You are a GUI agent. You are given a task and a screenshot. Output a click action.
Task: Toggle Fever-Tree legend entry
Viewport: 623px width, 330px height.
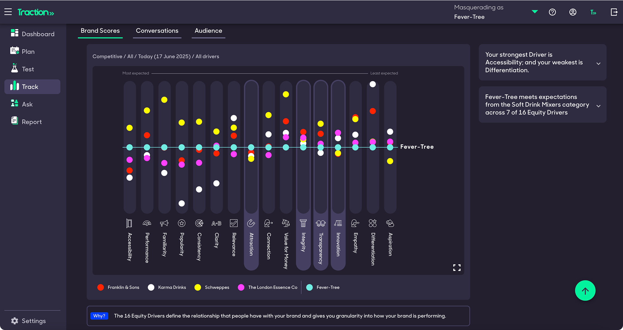click(x=323, y=287)
